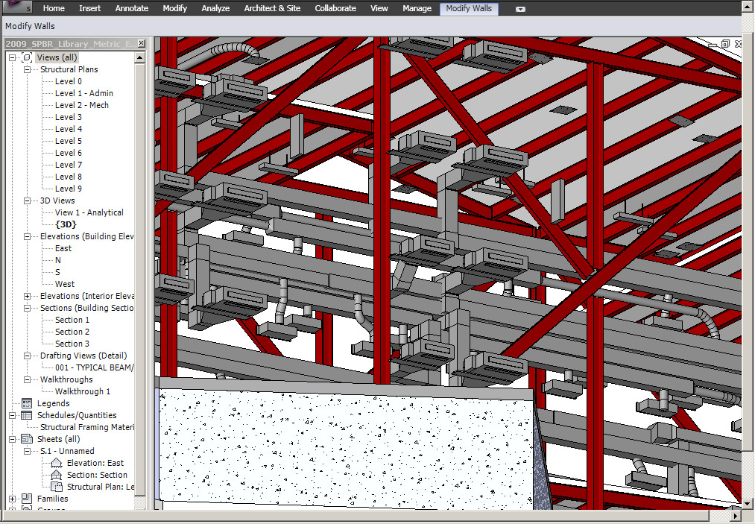Screen dimensions: 755x524
Task: Open Walkthrough 1
Action: pos(83,391)
